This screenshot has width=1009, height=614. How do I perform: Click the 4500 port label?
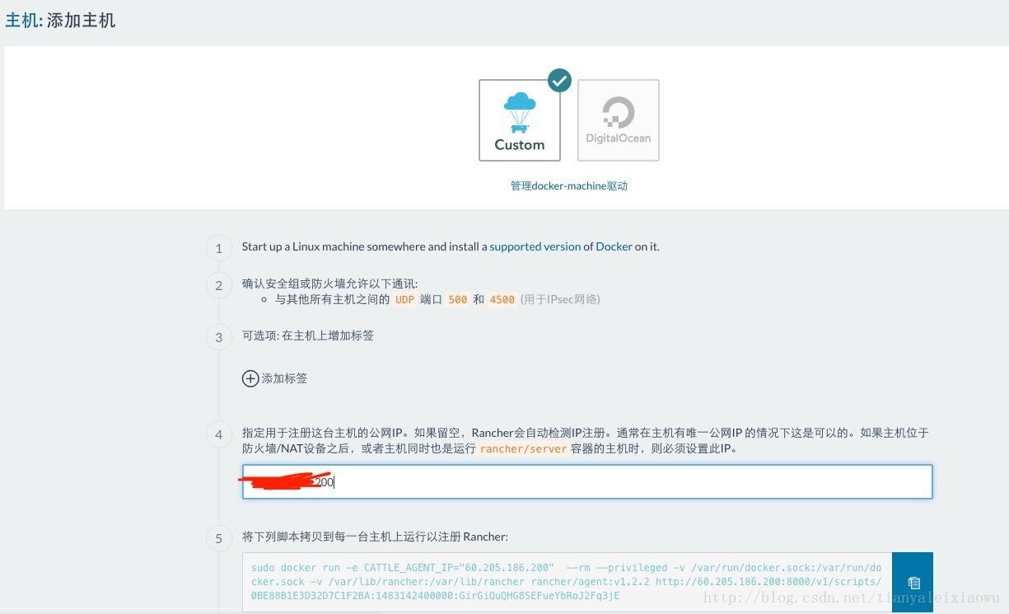[502, 299]
